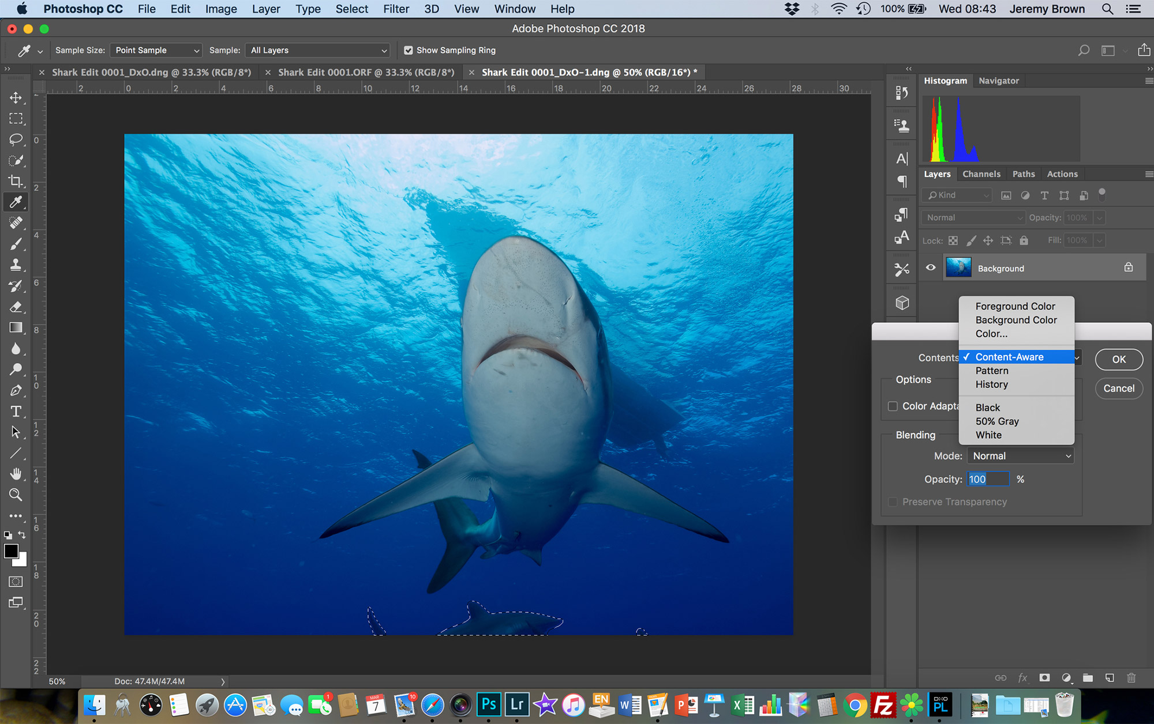The width and height of the screenshot is (1154, 724).
Task: Select the Brush tool
Action: pyautogui.click(x=16, y=243)
